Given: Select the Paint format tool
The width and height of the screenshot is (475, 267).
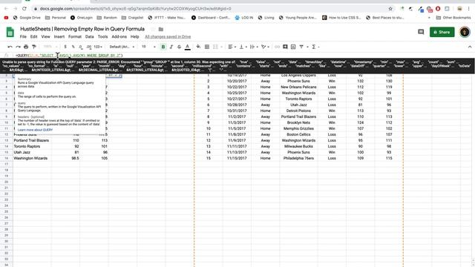Looking at the screenshot, I should coord(34,47).
